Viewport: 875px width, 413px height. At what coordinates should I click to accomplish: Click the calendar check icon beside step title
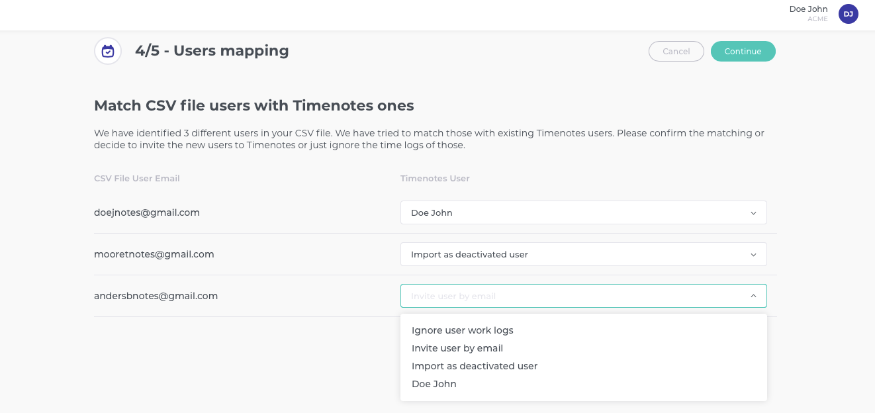108,51
